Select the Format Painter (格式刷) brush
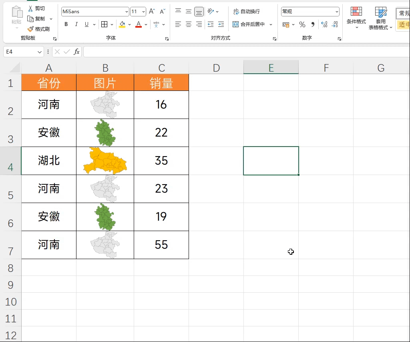This screenshot has width=410, height=342. pyautogui.click(x=31, y=29)
